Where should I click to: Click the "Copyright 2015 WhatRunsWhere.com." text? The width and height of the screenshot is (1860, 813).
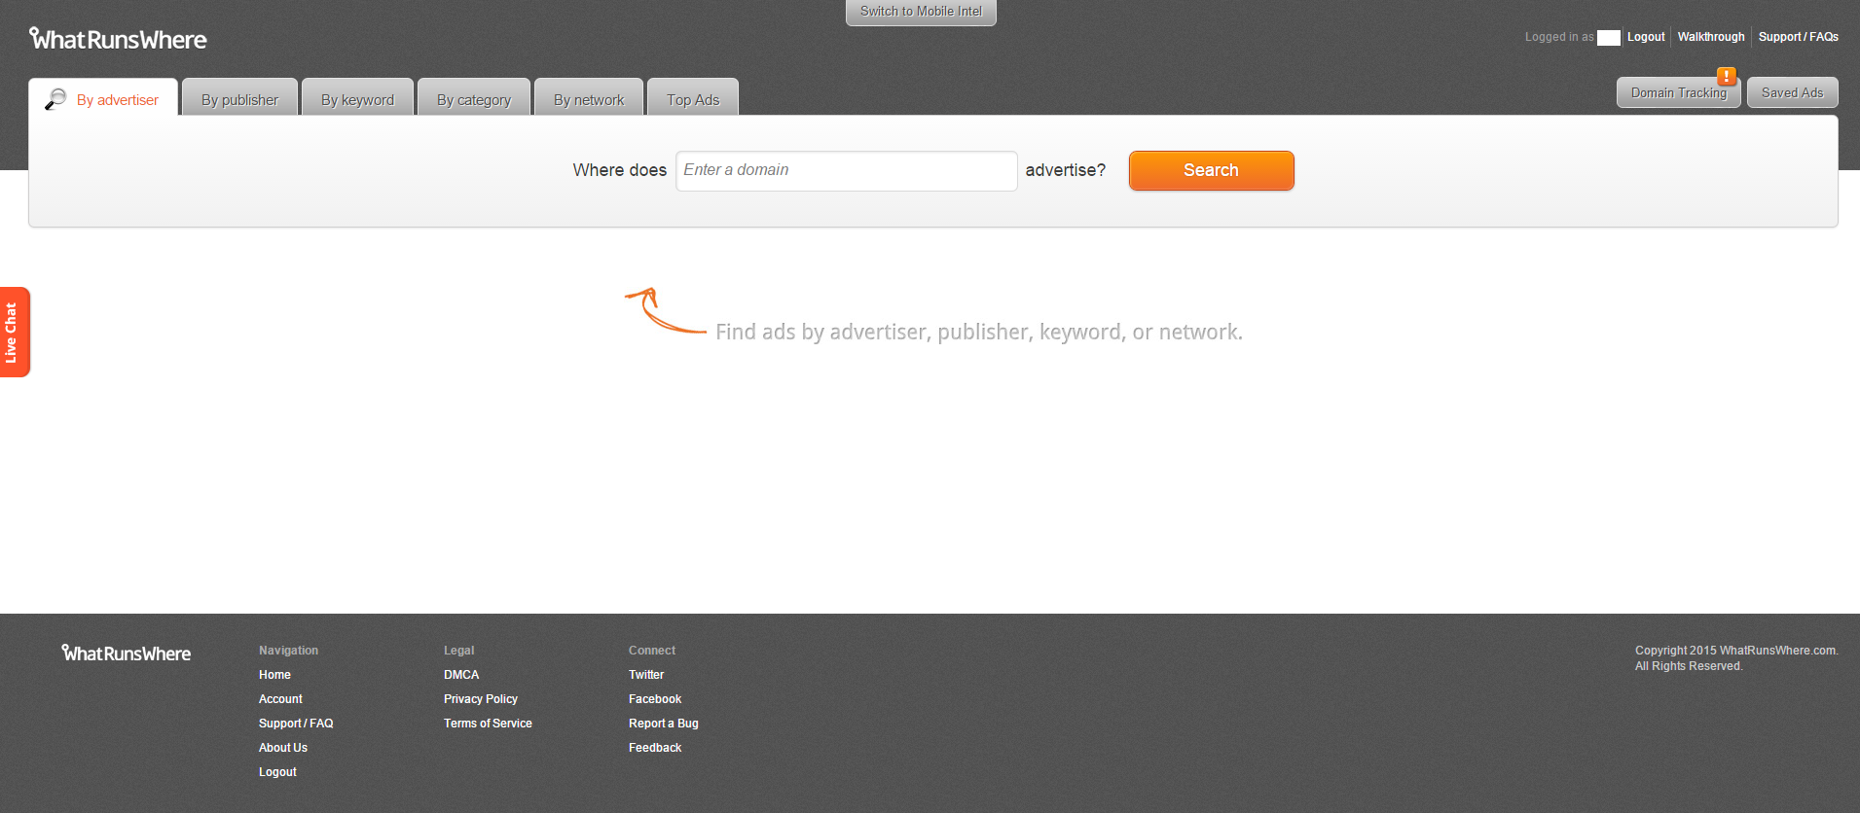(x=1736, y=651)
